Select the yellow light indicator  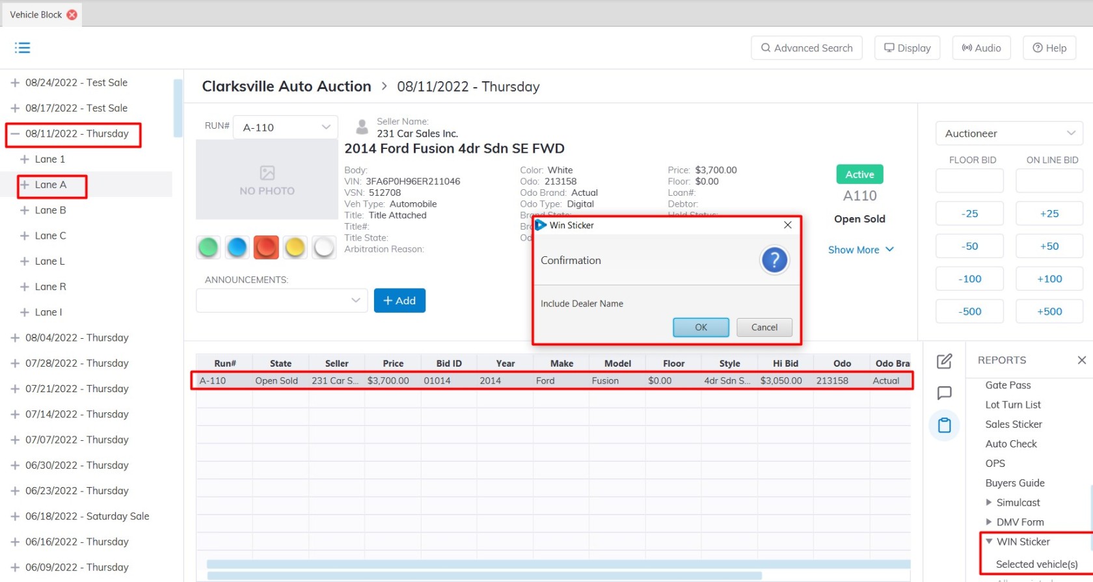pyautogui.click(x=295, y=247)
